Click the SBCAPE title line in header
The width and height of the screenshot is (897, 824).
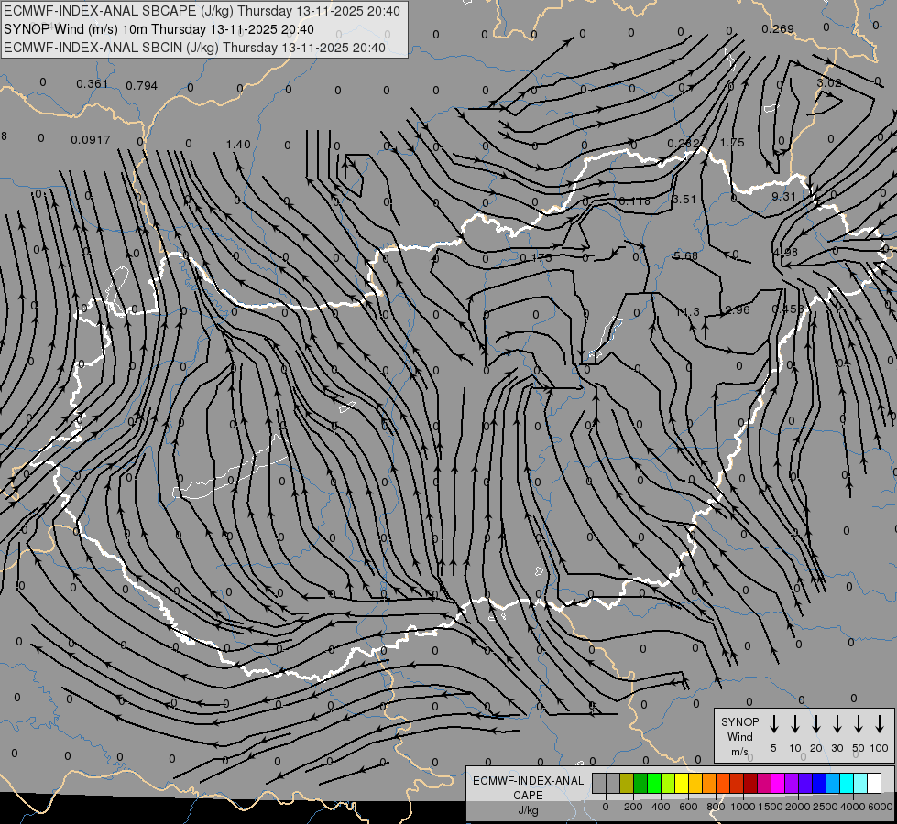(x=202, y=11)
